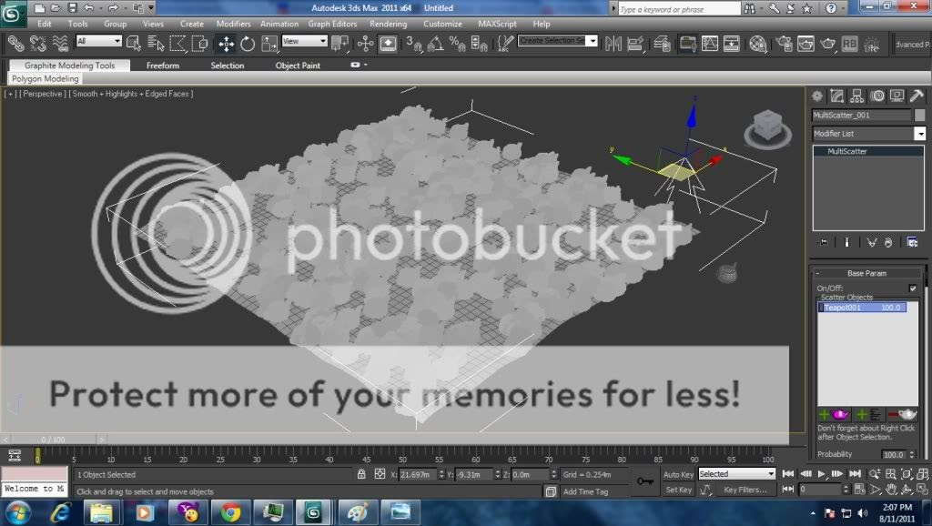Open the Utilities hammer panel
Image resolution: width=932 pixels, height=526 pixels.
point(917,96)
